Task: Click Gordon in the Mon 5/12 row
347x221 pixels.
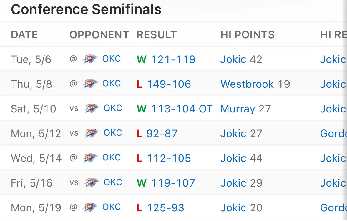Action: [333, 134]
